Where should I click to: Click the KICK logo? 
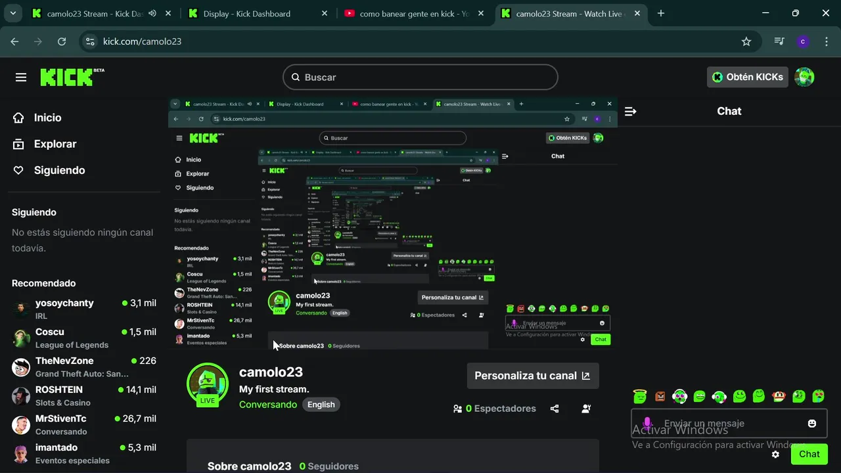tap(72, 77)
